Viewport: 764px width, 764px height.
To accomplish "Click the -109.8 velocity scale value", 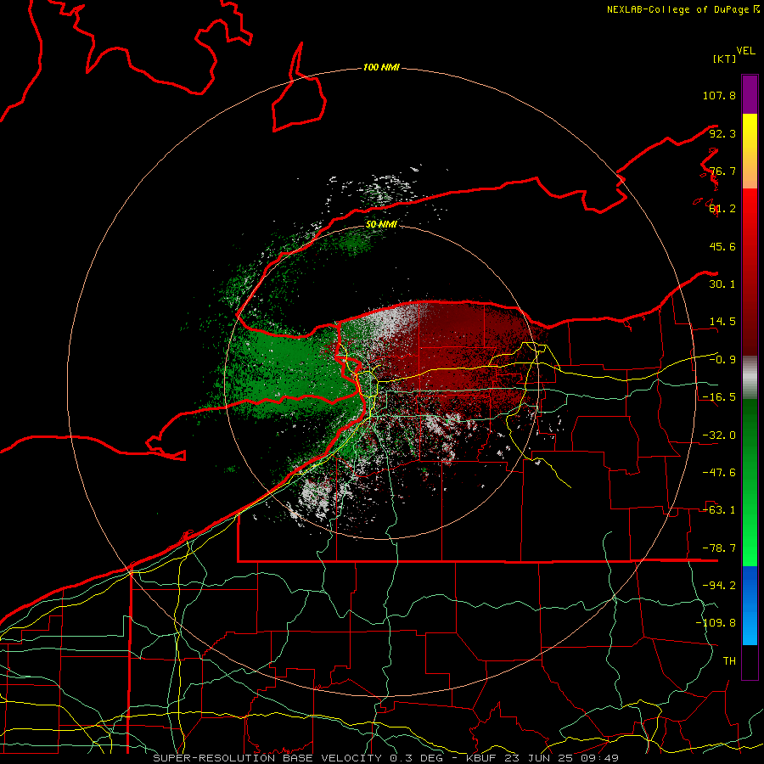I will (716, 623).
